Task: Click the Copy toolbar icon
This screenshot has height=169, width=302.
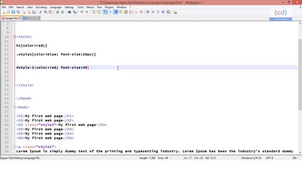Action: pos(45,12)
